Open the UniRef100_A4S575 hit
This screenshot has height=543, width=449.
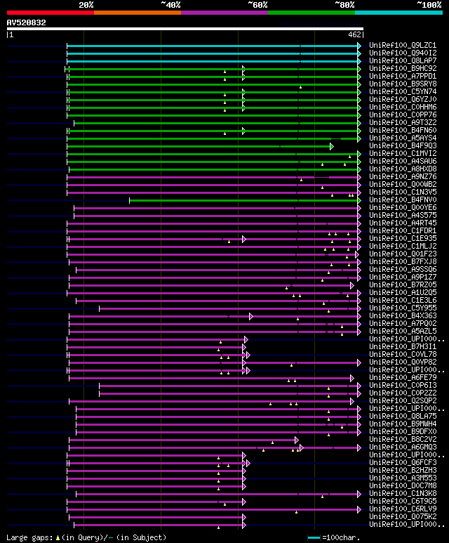[x=403, y=216]
